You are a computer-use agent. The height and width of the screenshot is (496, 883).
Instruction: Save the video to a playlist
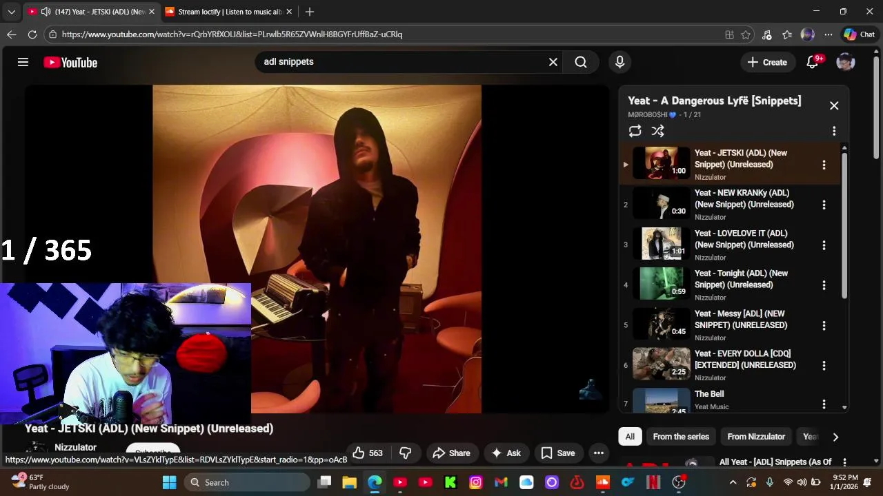click(557, 453)
